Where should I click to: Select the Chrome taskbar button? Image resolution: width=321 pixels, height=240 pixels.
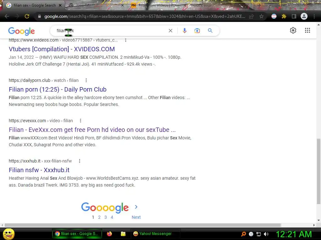click(x=77, y=234)
